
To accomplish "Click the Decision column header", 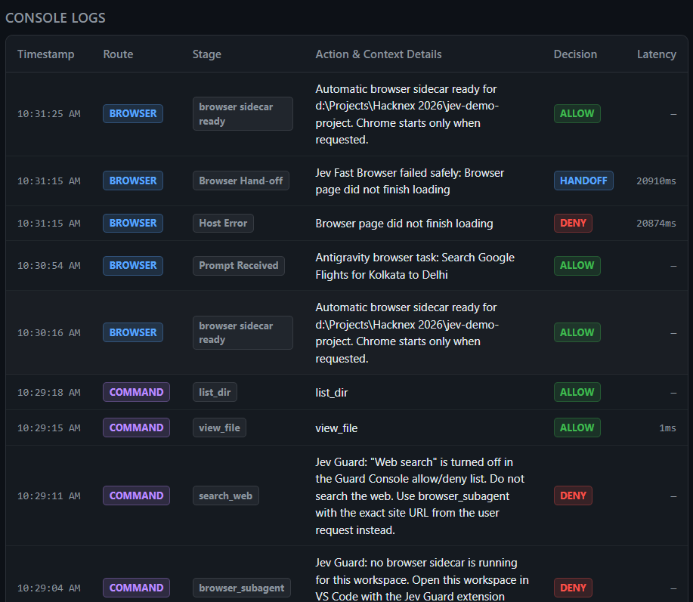I will coord(575,54).
